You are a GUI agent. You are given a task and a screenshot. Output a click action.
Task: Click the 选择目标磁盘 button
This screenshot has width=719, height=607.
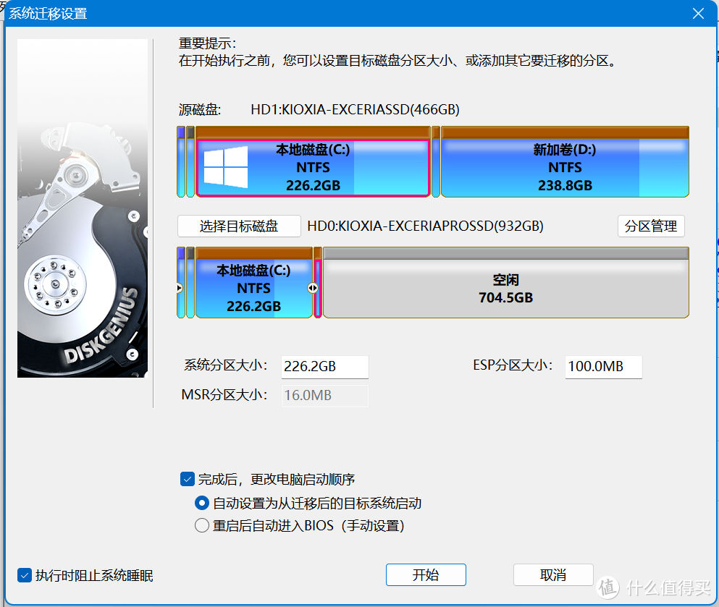coord(238,226)
